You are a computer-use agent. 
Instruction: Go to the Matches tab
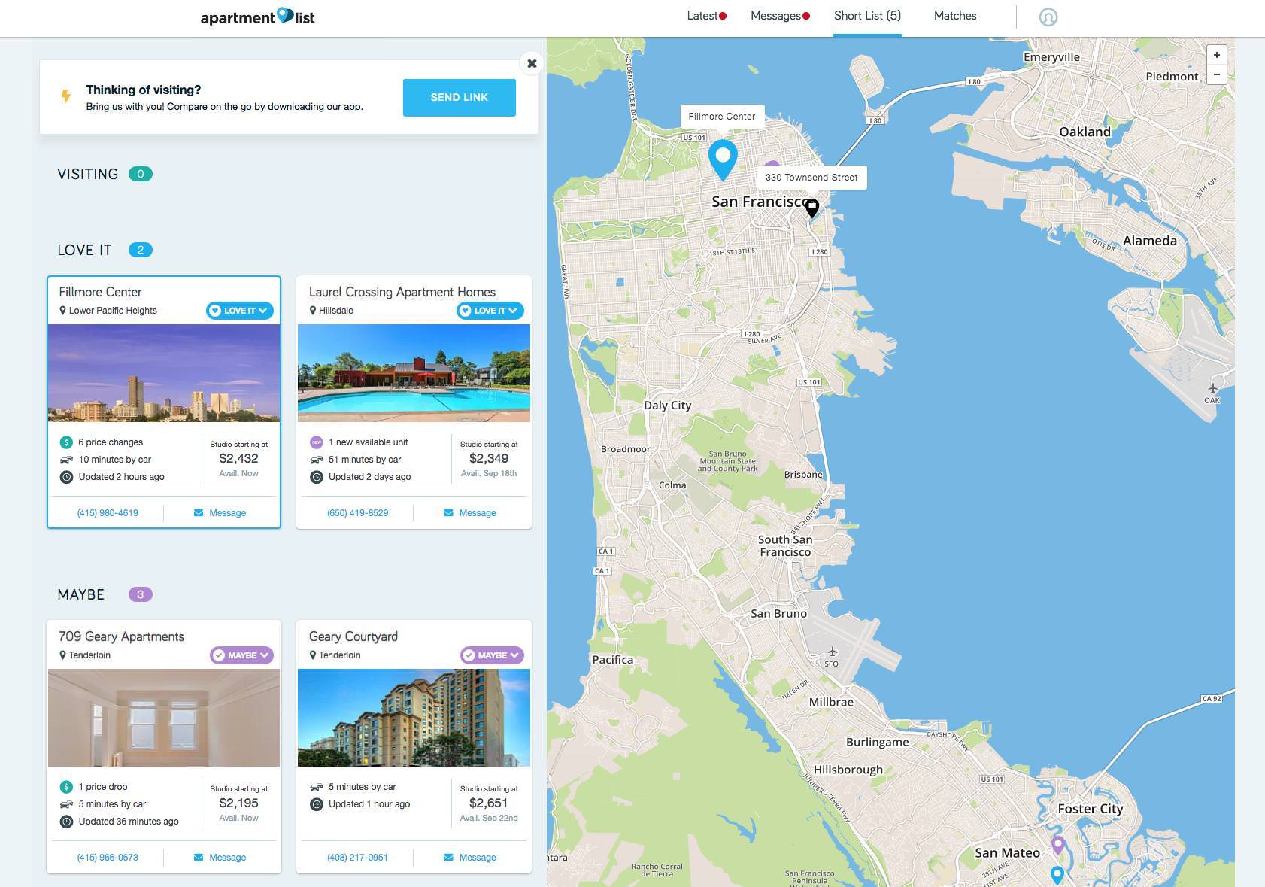(955, 16)
